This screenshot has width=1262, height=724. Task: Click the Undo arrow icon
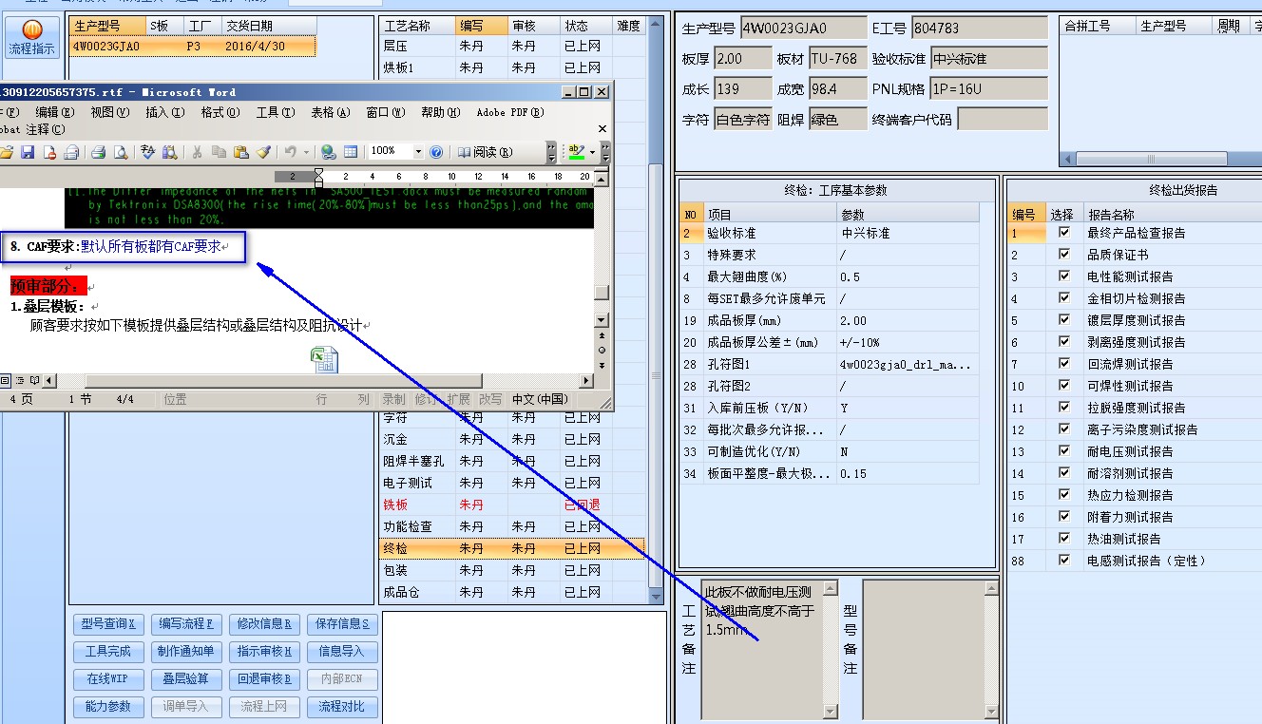291,152
